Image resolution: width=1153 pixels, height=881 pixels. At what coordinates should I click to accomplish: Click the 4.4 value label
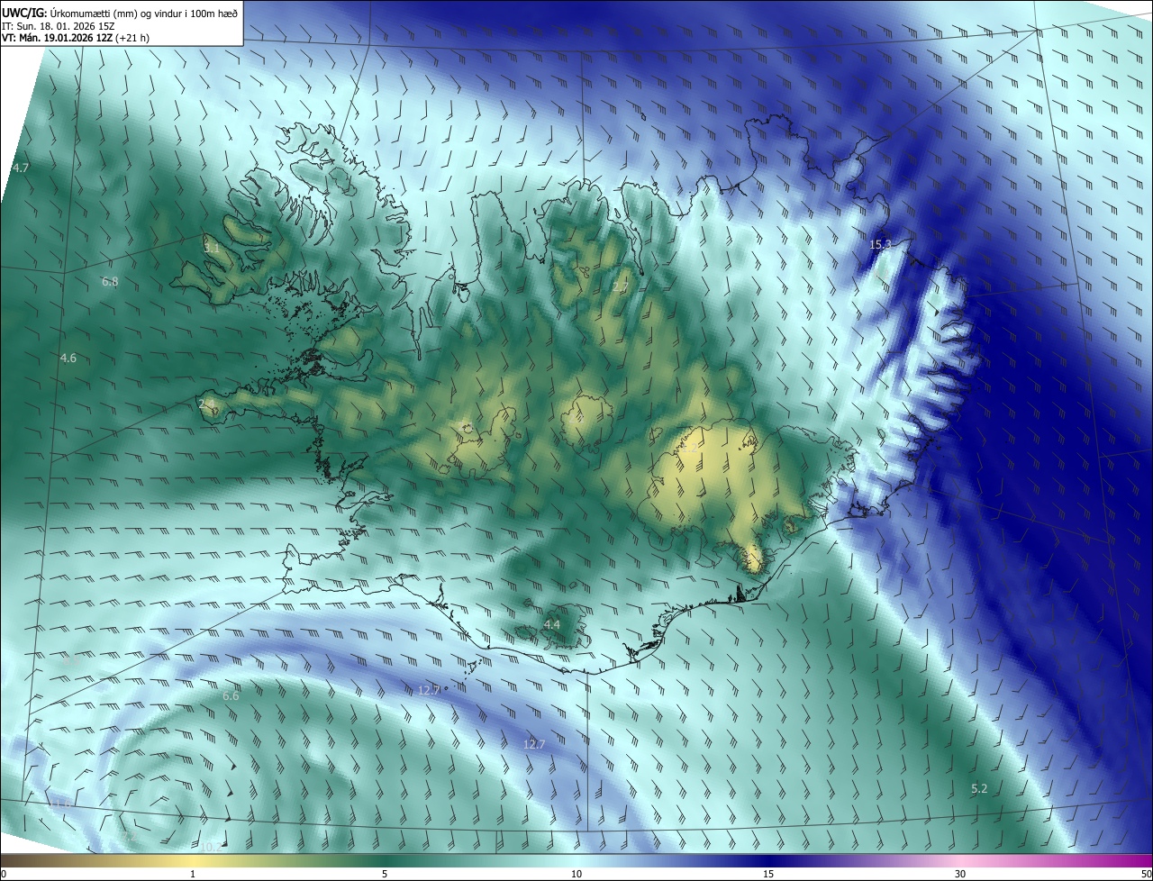552,624
